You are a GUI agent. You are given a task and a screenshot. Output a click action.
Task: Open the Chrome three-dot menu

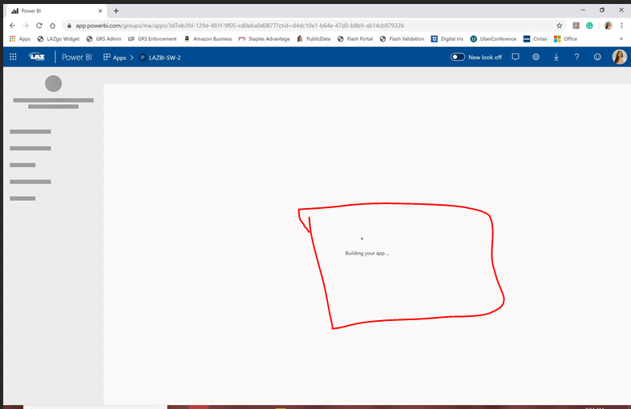[621, 26]
